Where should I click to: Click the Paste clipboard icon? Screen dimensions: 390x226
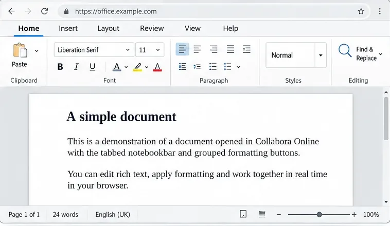point(21,50)
